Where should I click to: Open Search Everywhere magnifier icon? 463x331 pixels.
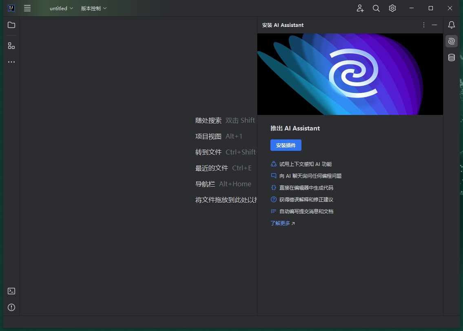(x=376, y=8)
